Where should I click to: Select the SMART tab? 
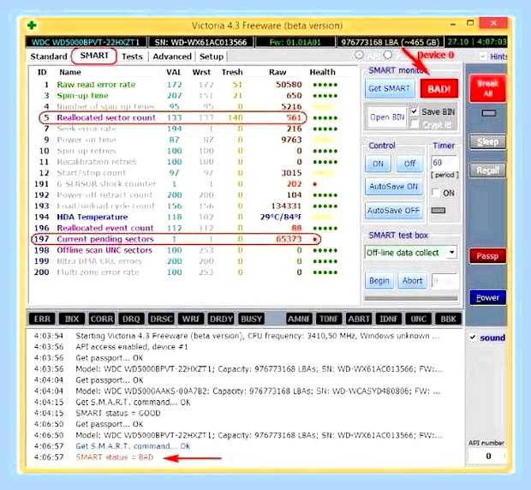(94, 56)
